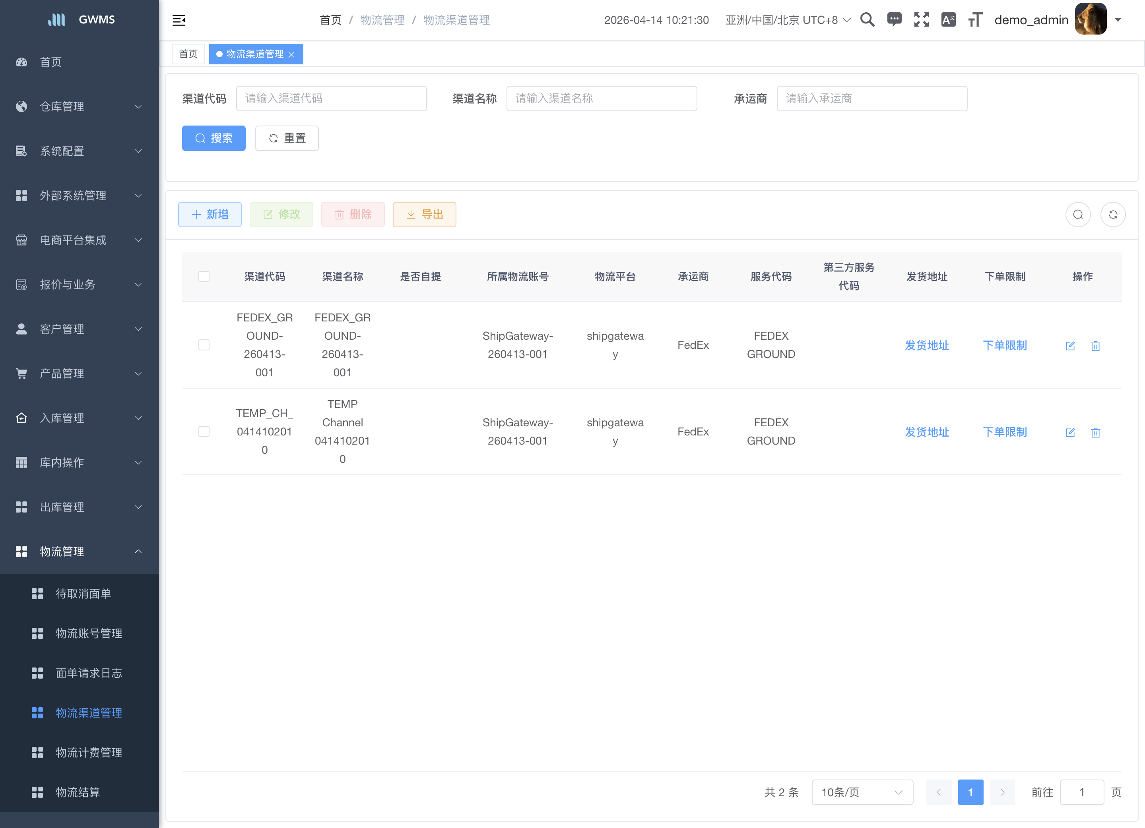Open the 10条/页 page size dropdown

(x=862, y=792)
